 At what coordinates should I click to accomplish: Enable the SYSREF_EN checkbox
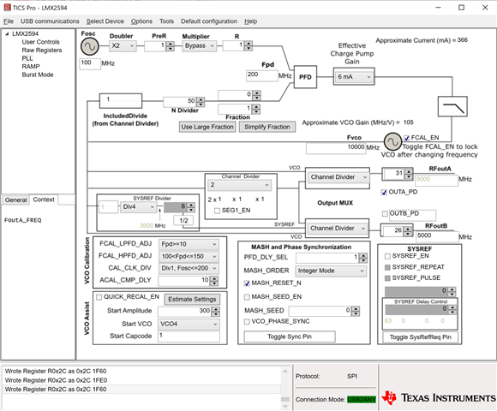click(387, 256)
